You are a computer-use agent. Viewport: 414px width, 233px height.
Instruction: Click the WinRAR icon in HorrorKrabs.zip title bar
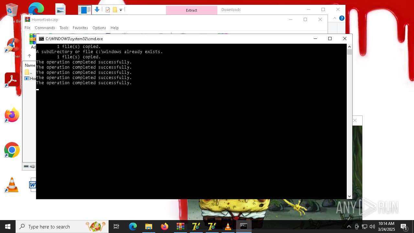[x=27, y=19]
